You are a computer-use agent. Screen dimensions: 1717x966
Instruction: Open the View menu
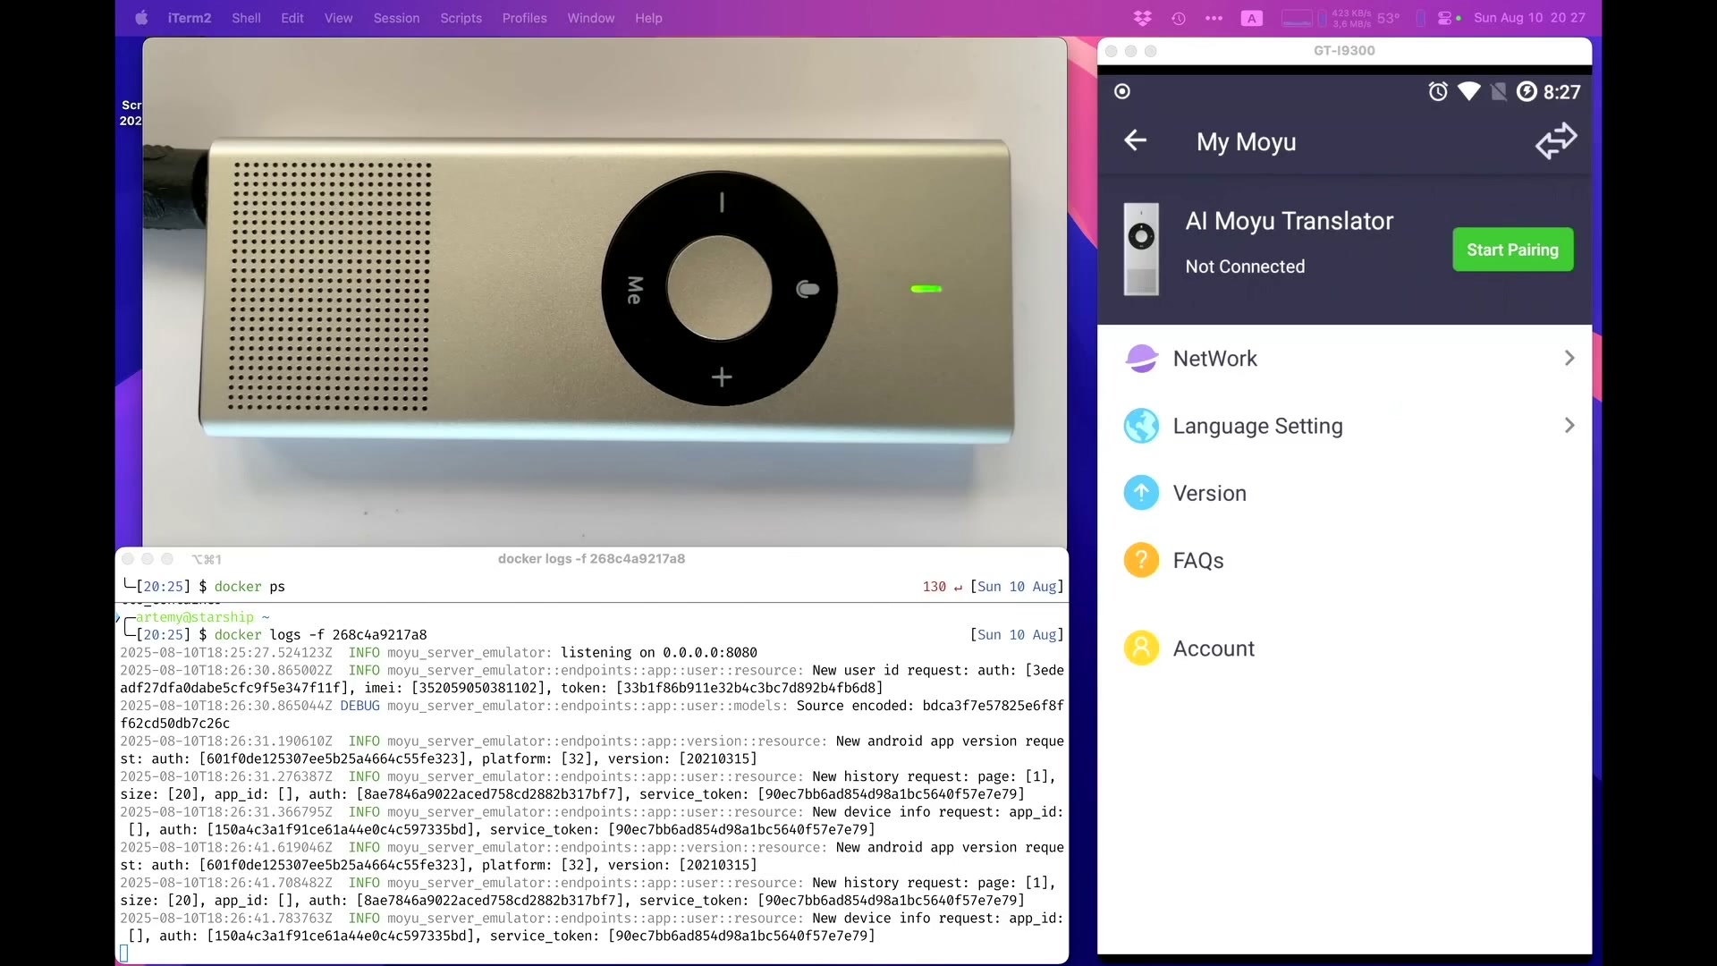[338, 18]
